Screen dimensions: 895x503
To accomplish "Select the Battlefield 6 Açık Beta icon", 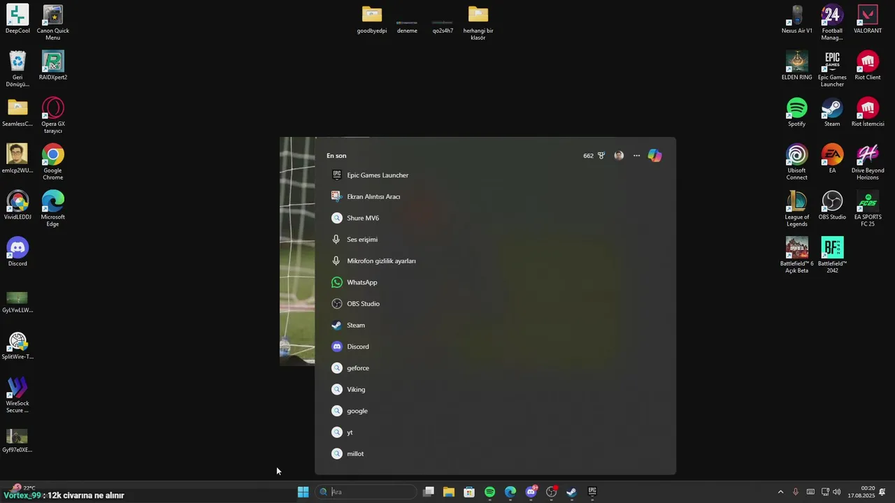I will 797,255.
